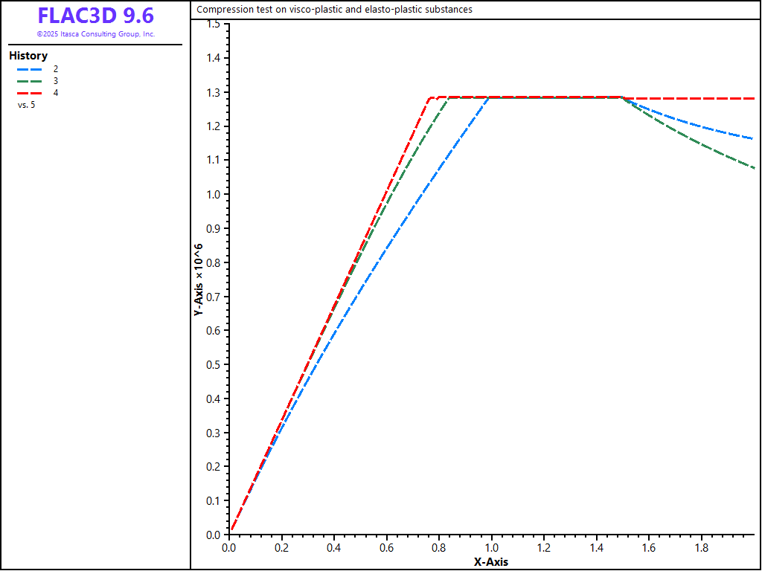Click the green dashed swatch for history 3
This screenshot has height=571, width=762.
click(29, 80)
